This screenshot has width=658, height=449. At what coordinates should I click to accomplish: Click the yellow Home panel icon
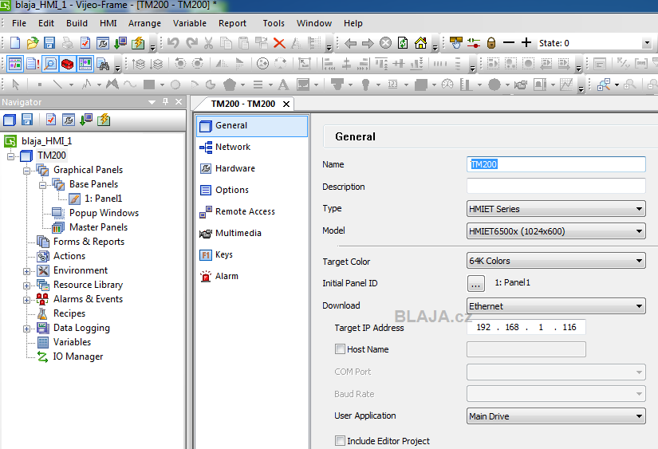420,43
